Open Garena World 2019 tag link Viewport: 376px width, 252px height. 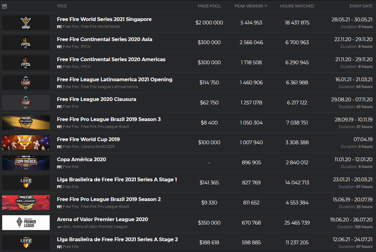click(98, 147)
